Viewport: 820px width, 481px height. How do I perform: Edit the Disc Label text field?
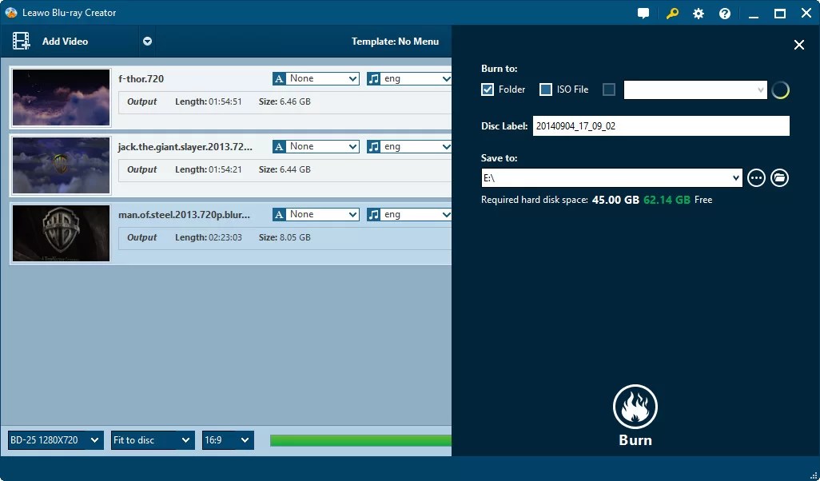point(661,125)
